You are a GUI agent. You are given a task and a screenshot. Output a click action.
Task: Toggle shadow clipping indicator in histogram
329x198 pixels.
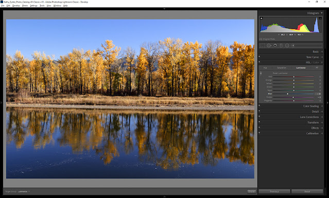(x=262, y=18)
